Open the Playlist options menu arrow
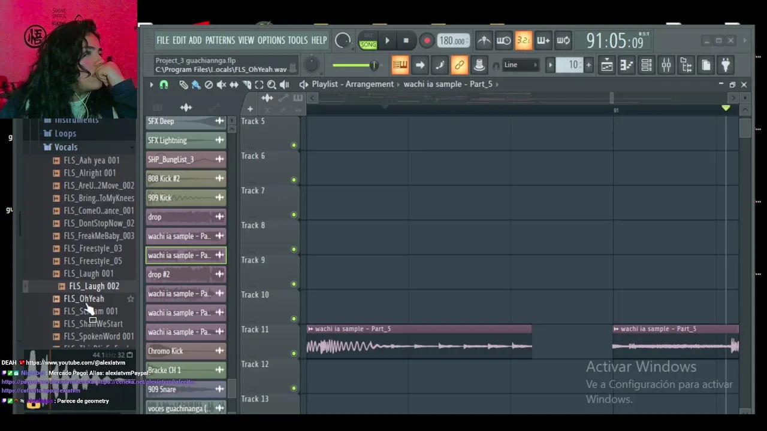Screen dimensions: 767x431 pyautogui.click(x=152, y=84)
